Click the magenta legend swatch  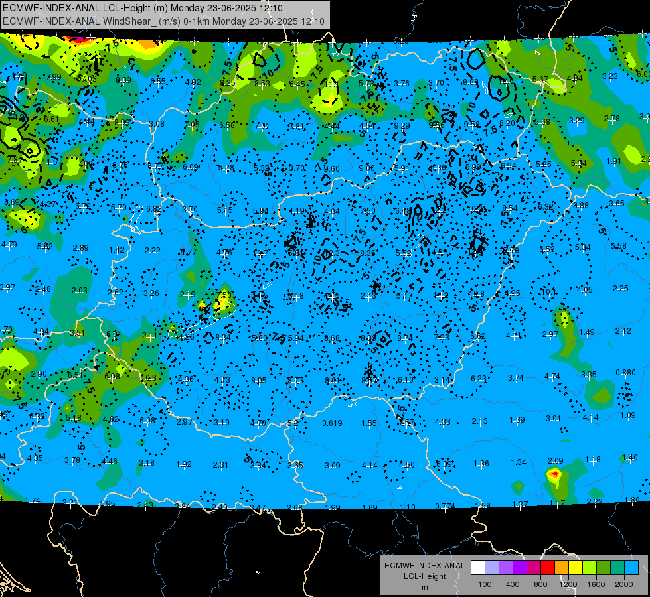[x=534, y=567]
